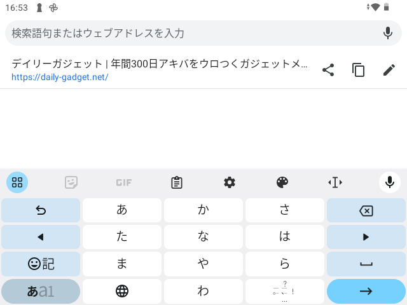The width and height of the screenshot is (407, 305).
Task: Switch keyboard language with globe key
Action: point(122,292)
